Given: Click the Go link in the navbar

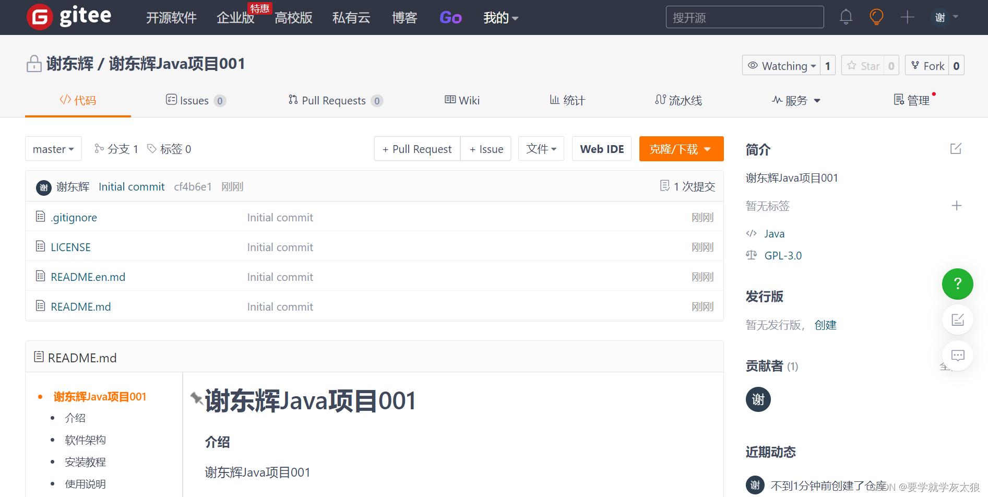Looking at the screenshot, I should click(450, 18).
